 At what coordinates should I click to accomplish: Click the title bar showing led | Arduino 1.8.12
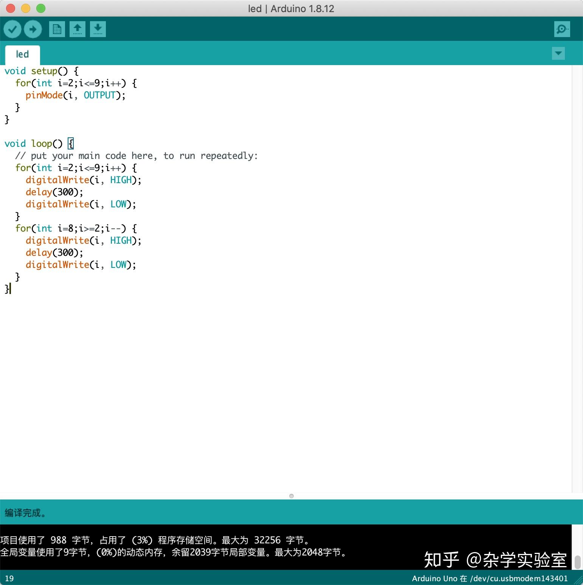pos(291,8)
